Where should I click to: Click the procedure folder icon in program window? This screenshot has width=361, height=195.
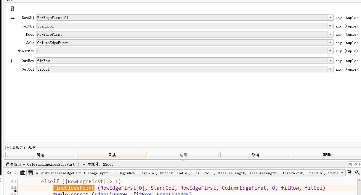pyautogui.click(x=23, y=173)
